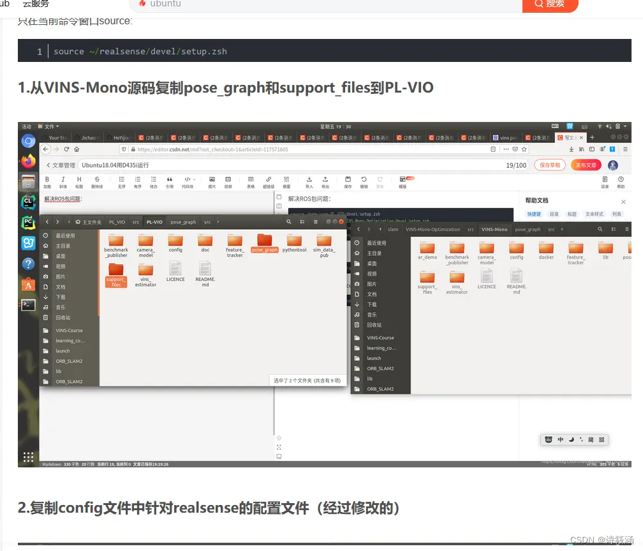Click the bold (加粗) formatting icon

coord(47,179)
